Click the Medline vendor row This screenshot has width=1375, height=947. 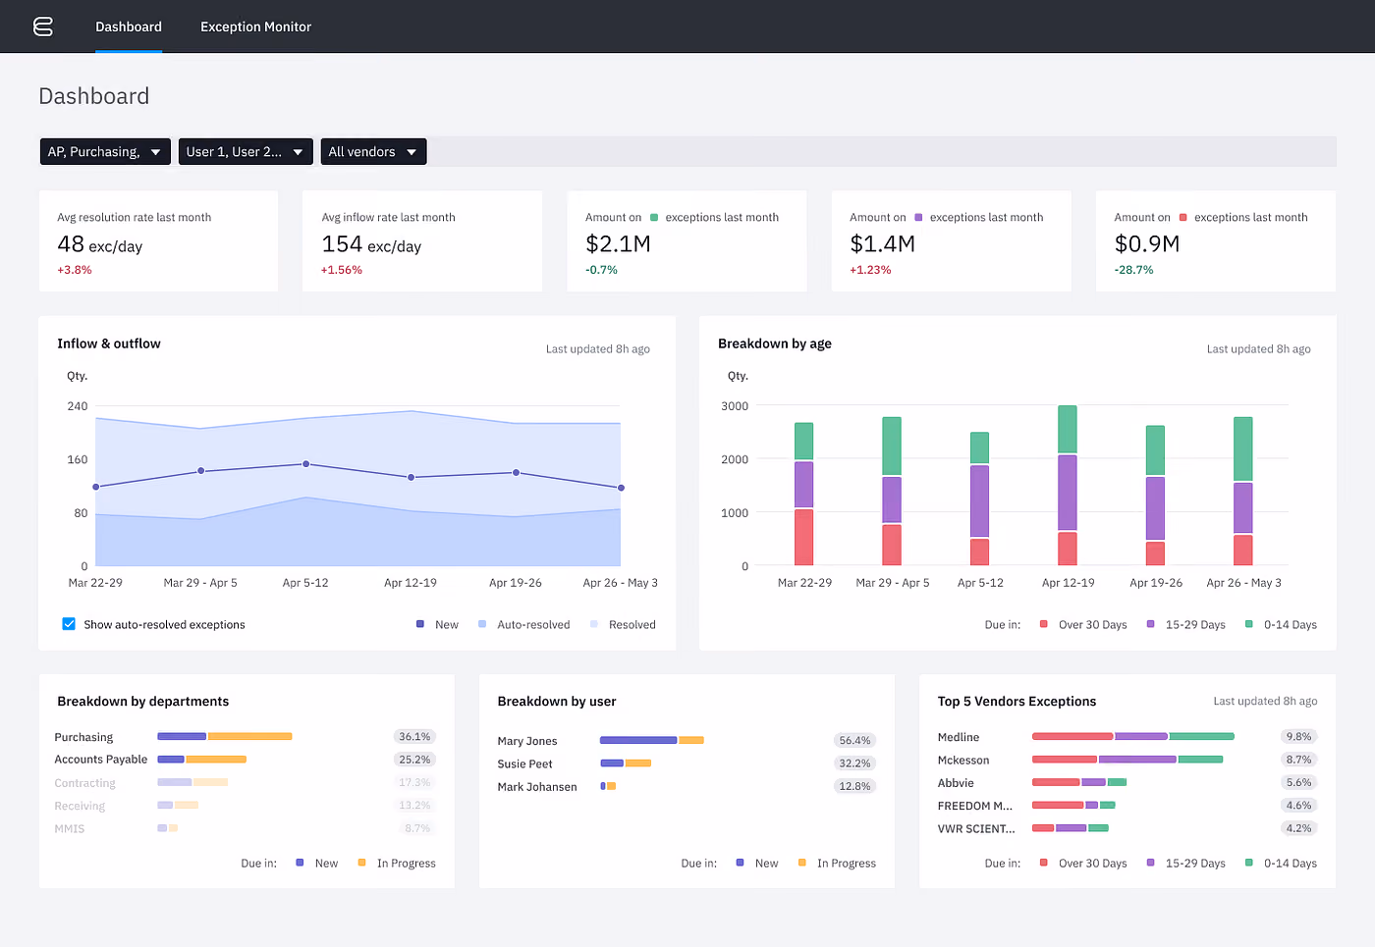[1127, 737]
